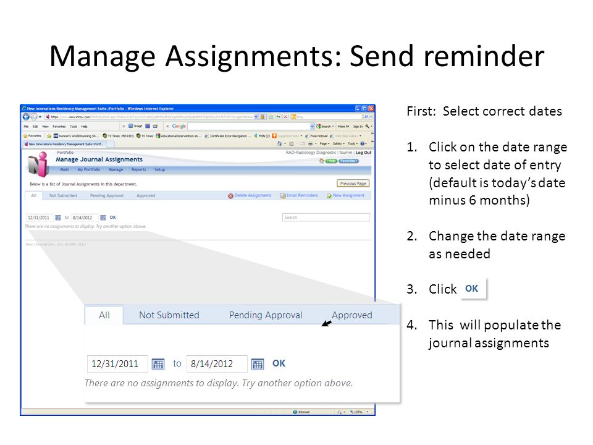Viewport: 593px width, 445px height.
Task: Open the View menu
Action: click(x=45, y=126)
